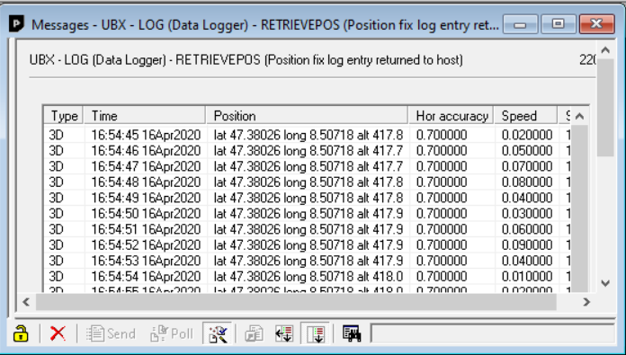Select the row with time 16:54:46 16Apr2020

[308, 150]
